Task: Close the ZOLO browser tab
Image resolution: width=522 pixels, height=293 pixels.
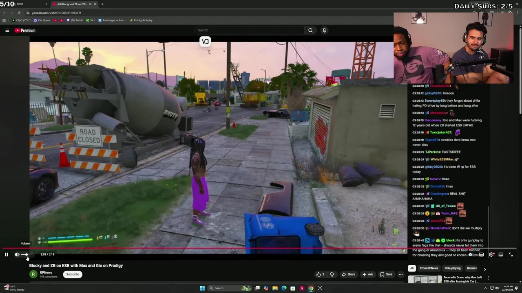Action: pyautogui.click(x=46, y=4)
